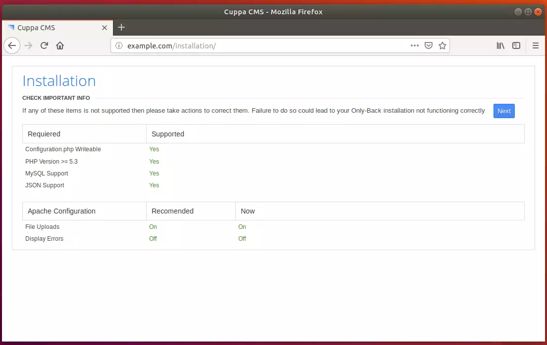547x345 pixels.
Task: Click Yes next to Configuration.php Writeable
Action: tap(154, 149)
